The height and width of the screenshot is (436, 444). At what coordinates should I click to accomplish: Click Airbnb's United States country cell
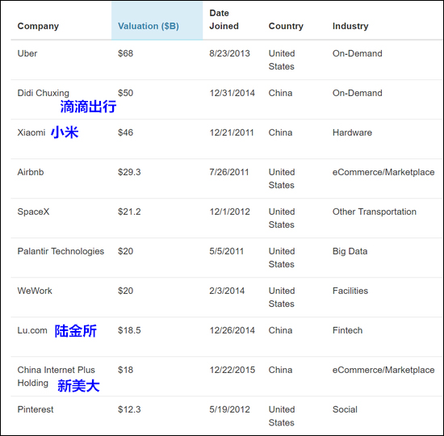282,178
